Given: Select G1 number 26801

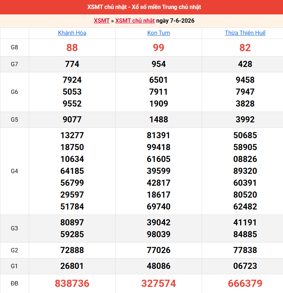Looking at the screenshot, I should tap(72, 266).
